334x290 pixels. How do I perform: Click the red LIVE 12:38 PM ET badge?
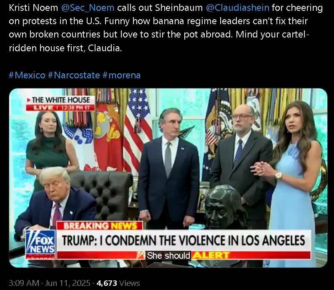(61, 107)
